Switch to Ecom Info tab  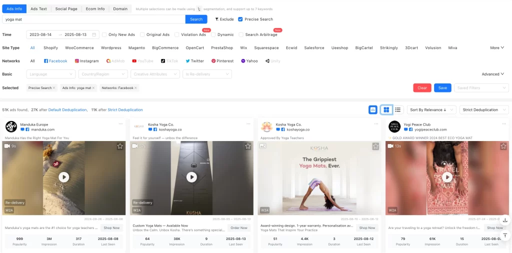[95, 9]
